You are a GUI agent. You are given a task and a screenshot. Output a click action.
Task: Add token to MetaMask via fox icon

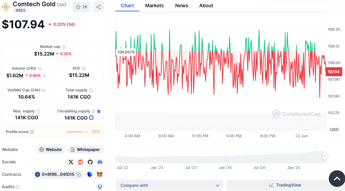click(x=100, y=174)
